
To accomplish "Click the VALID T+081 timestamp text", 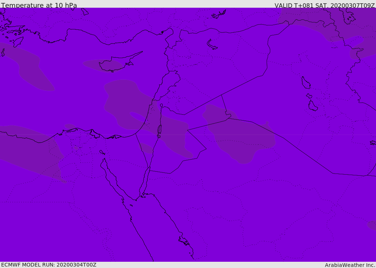I will 325,6.
